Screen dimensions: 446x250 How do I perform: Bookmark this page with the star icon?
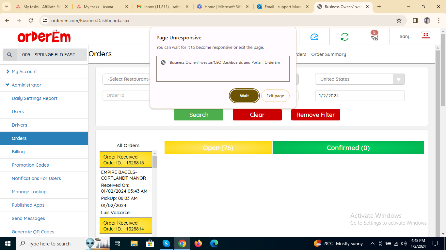coord(399,21)
